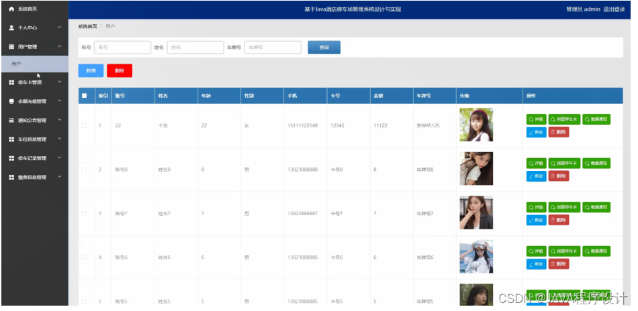Open 详情 for the 京W45125 row
The image size is (638, 311).
[537, 119]
